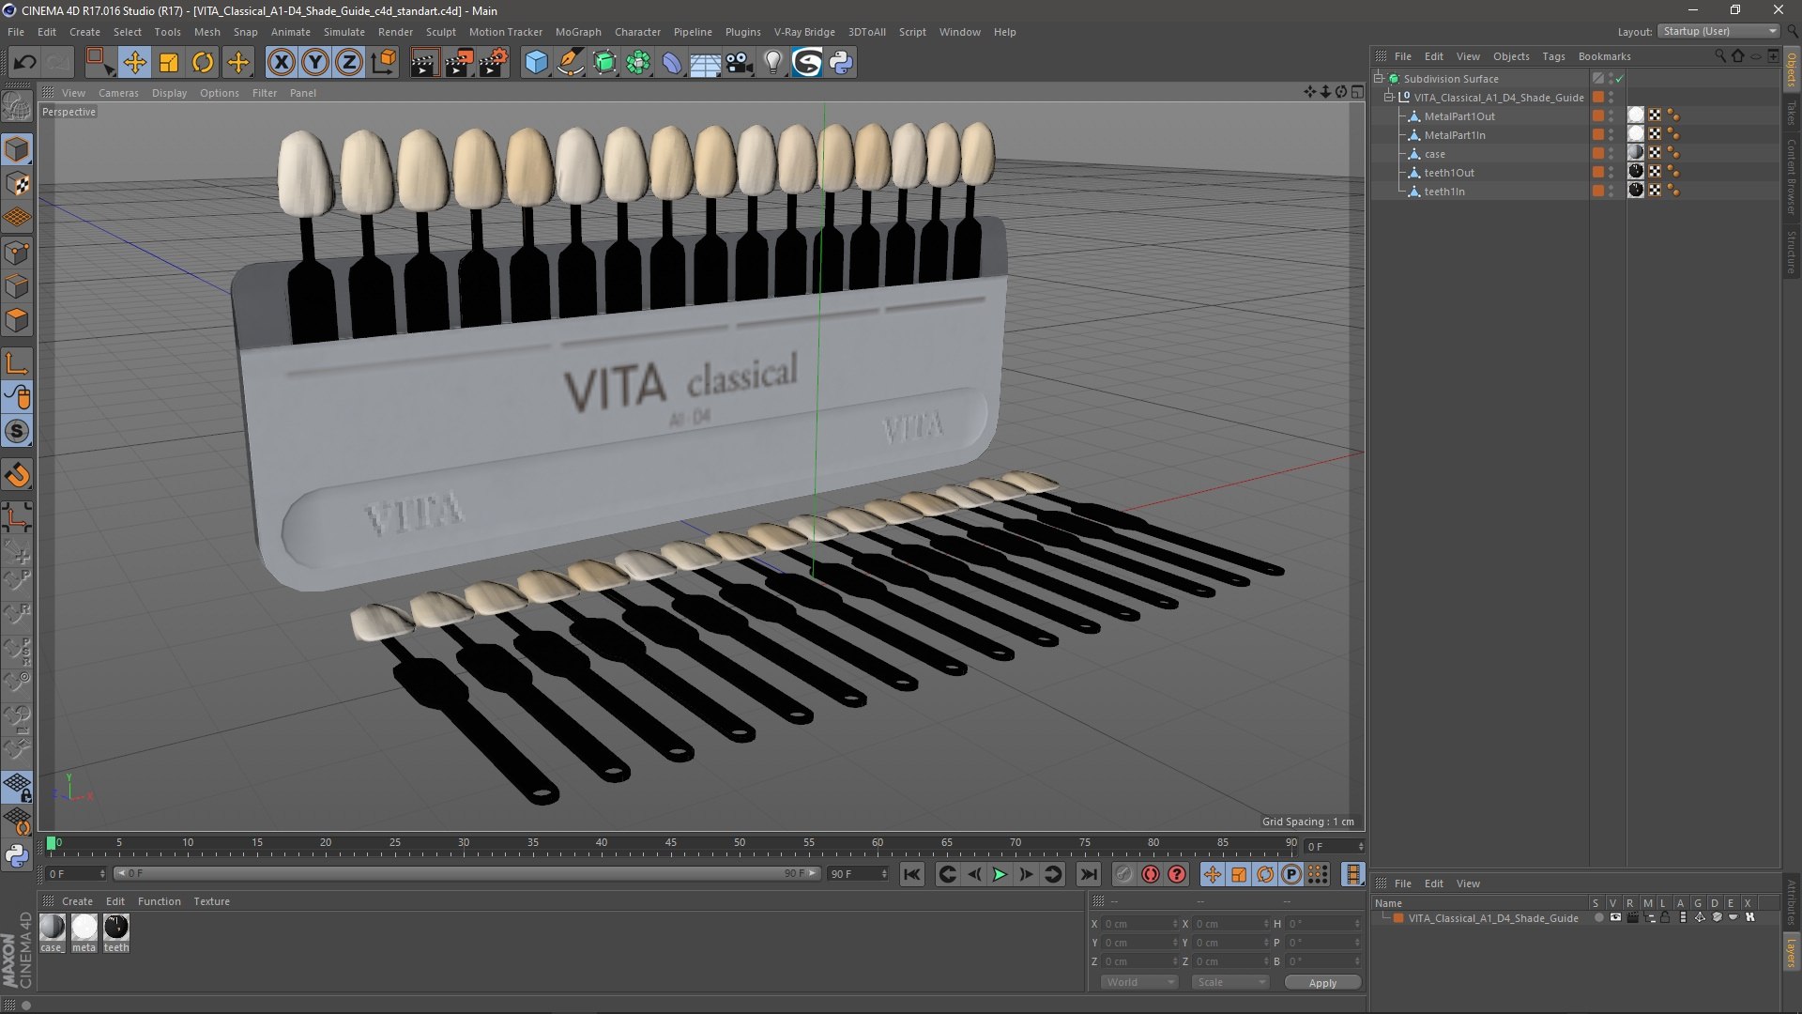1802x1014 pixels.
Task: Select the Move tool in top toolbar
Action: pyautogui.click(x=134, y=63)
